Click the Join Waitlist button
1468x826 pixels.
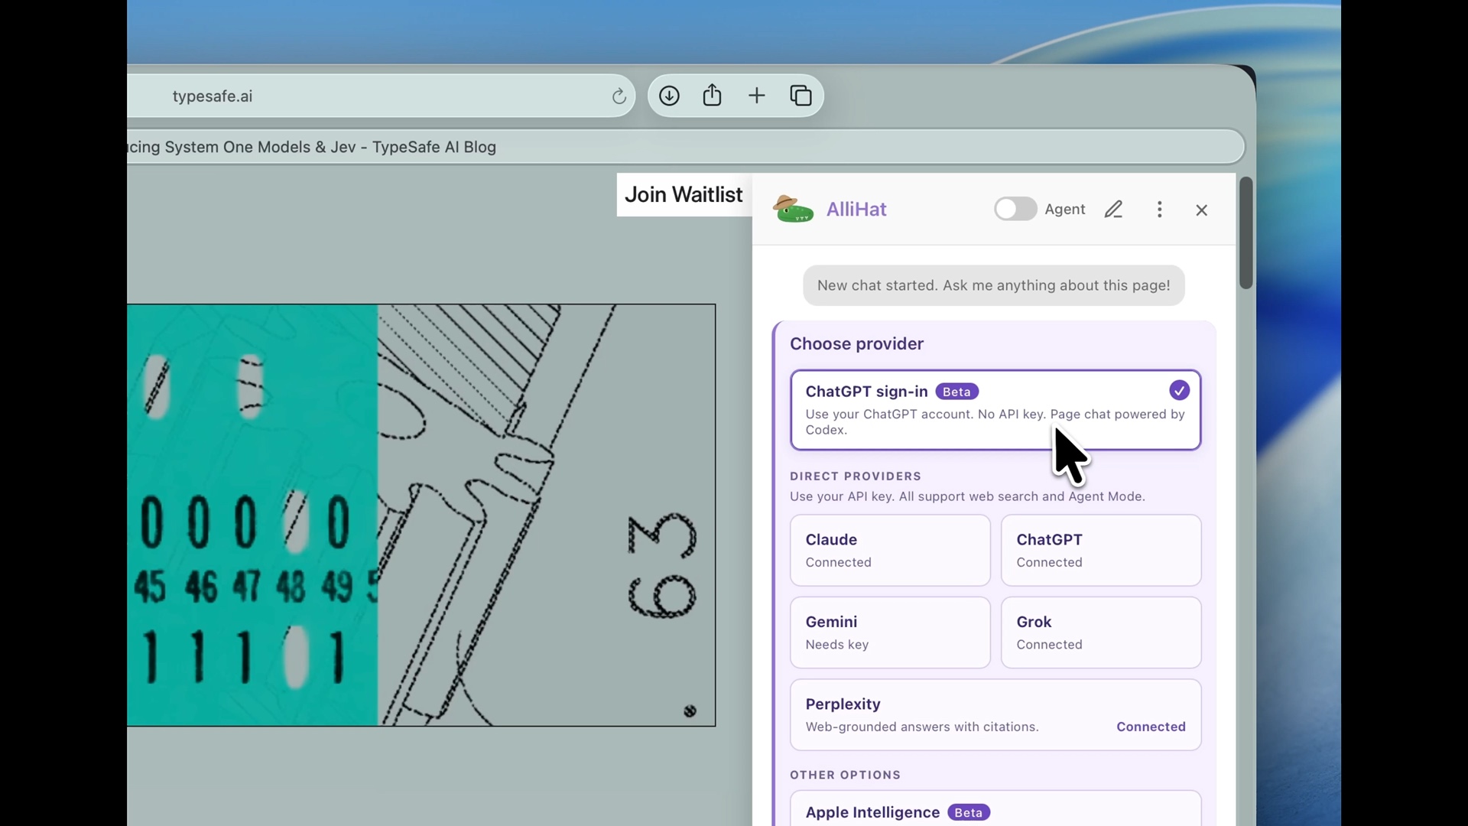[x=684, y=195]
